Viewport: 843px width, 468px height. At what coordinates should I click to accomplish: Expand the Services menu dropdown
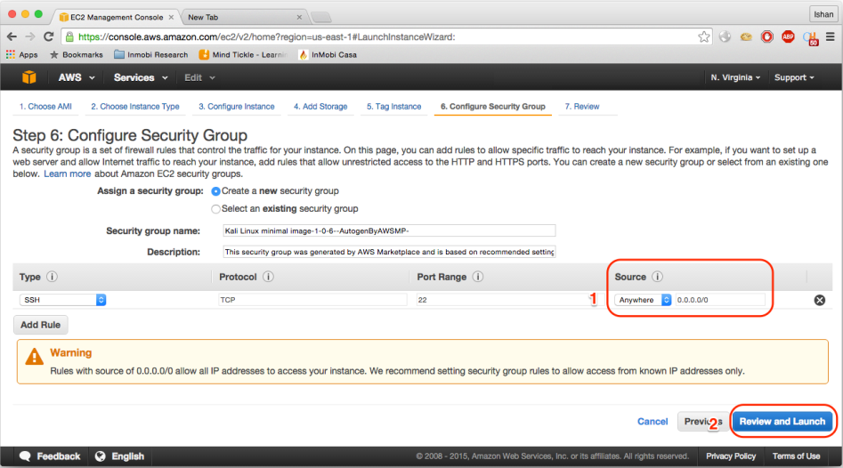click(141, 77)
